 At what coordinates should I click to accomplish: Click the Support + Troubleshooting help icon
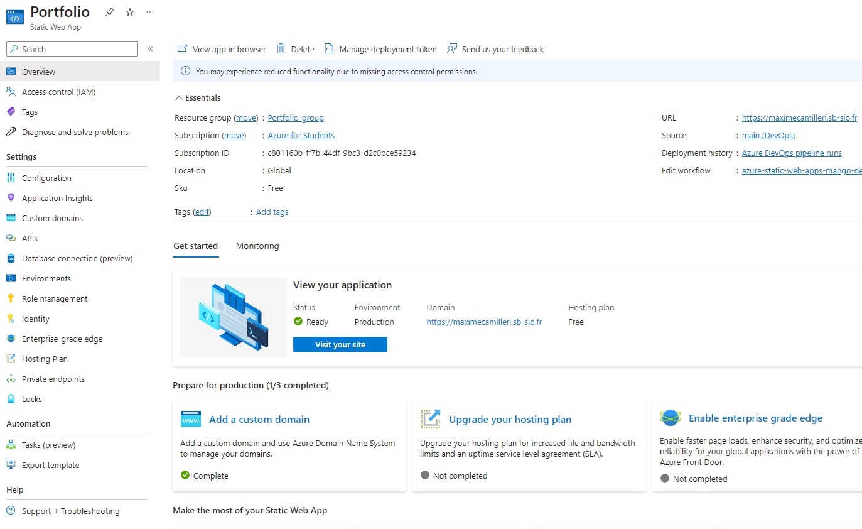point(11,511)
